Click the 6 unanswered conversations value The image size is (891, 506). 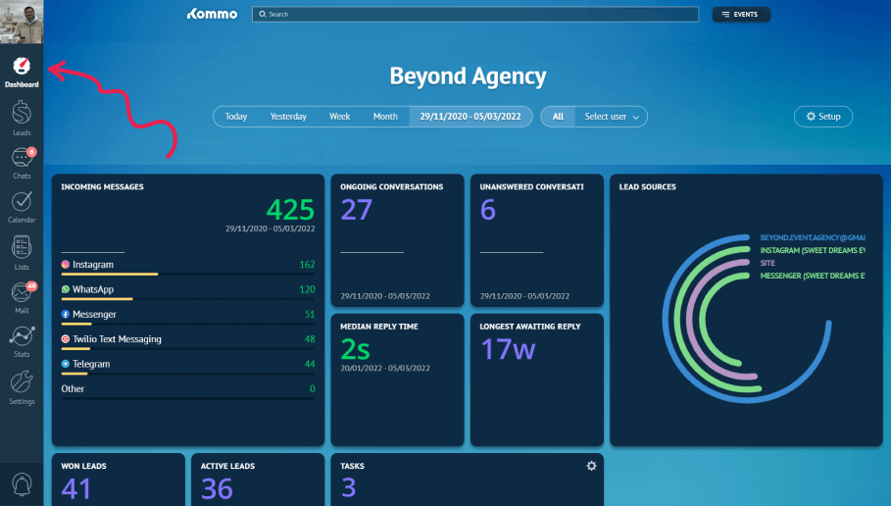[488, 210]
